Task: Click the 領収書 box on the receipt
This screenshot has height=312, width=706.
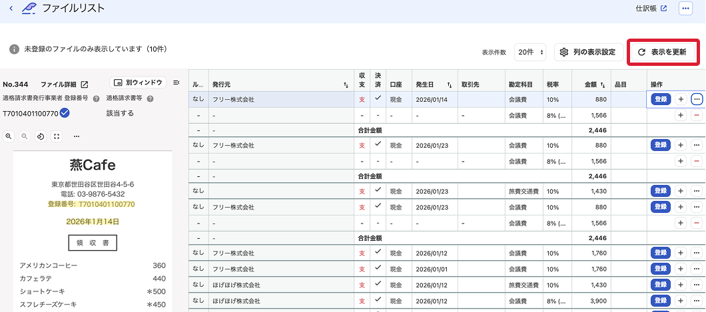Action: click(x=93, y=243)
